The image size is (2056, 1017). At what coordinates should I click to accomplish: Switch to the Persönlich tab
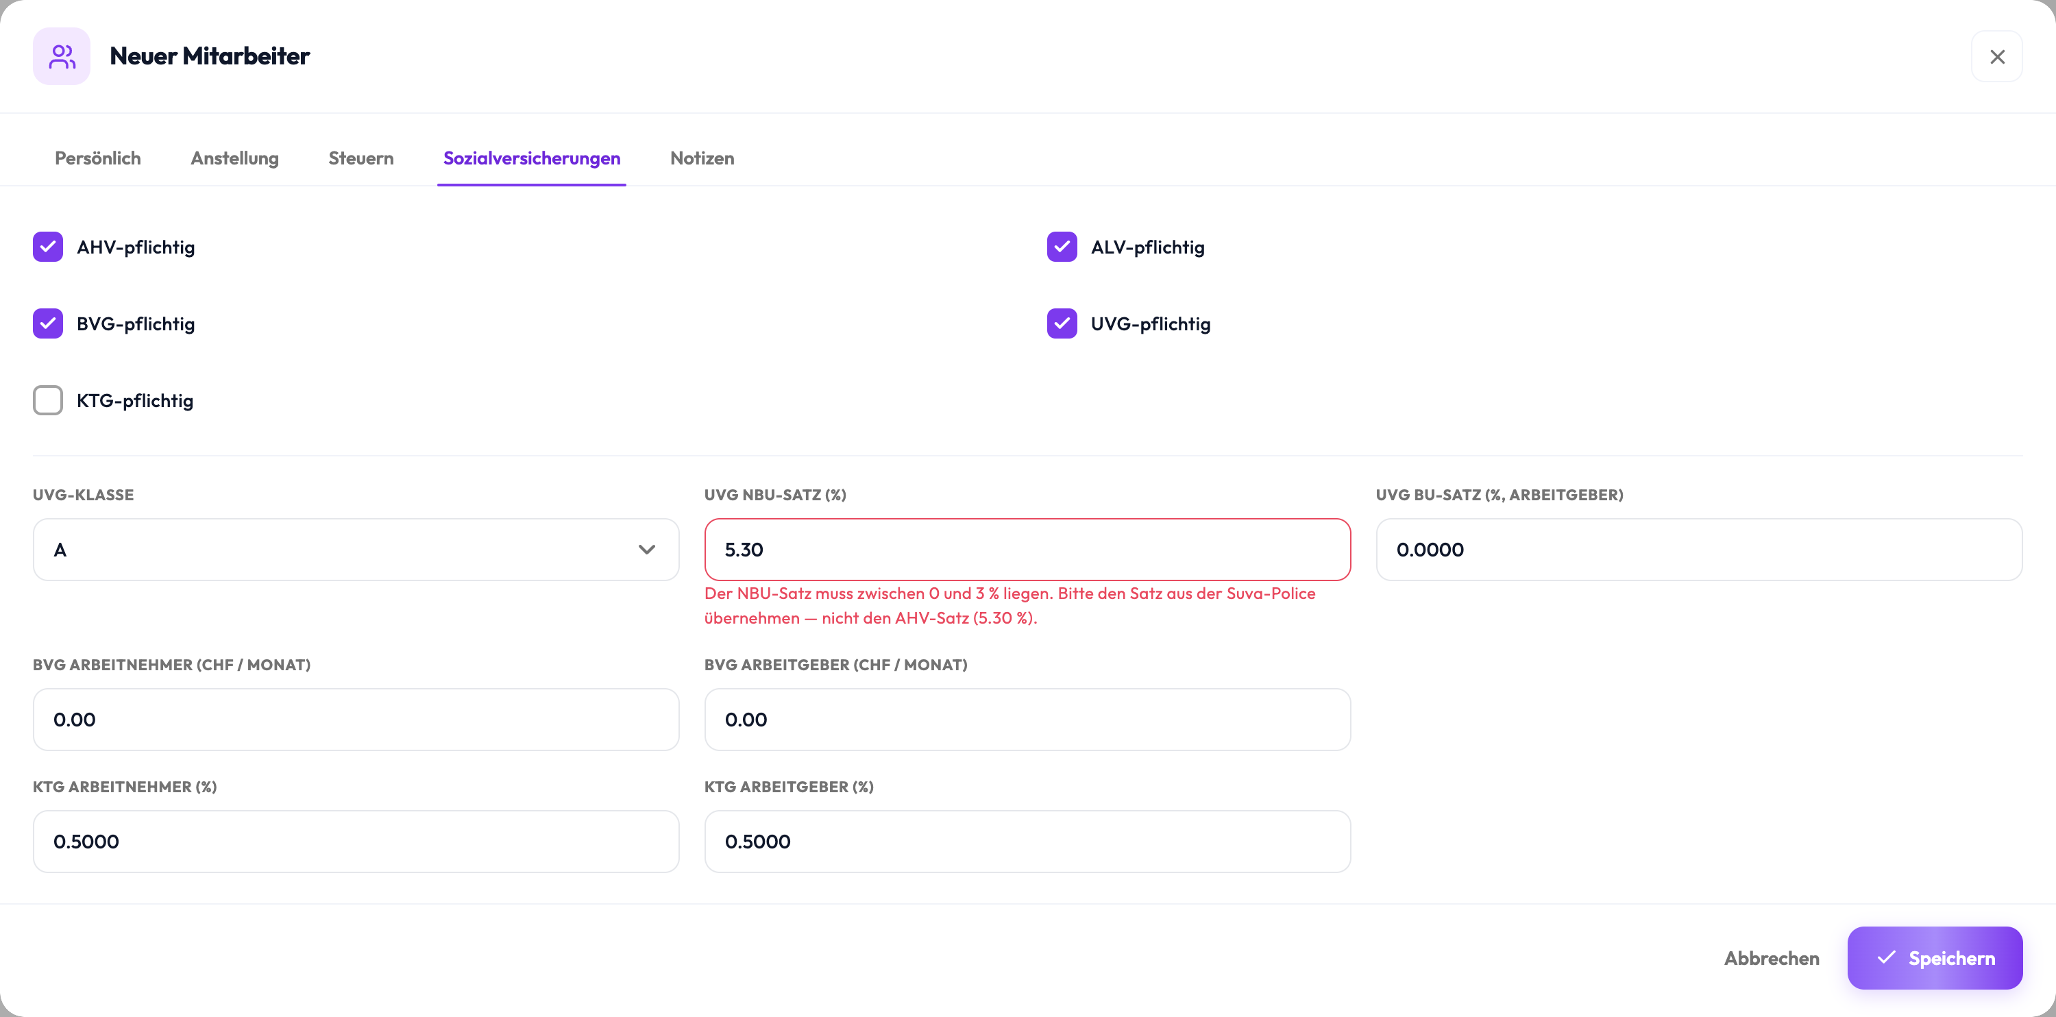pos(97,158)
